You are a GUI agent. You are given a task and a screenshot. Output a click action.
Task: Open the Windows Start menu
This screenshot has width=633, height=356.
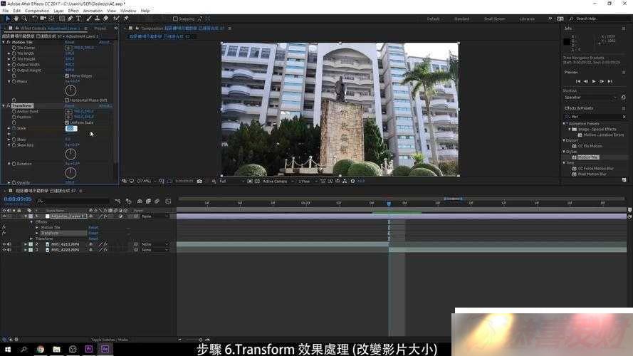tap(8, 349)
